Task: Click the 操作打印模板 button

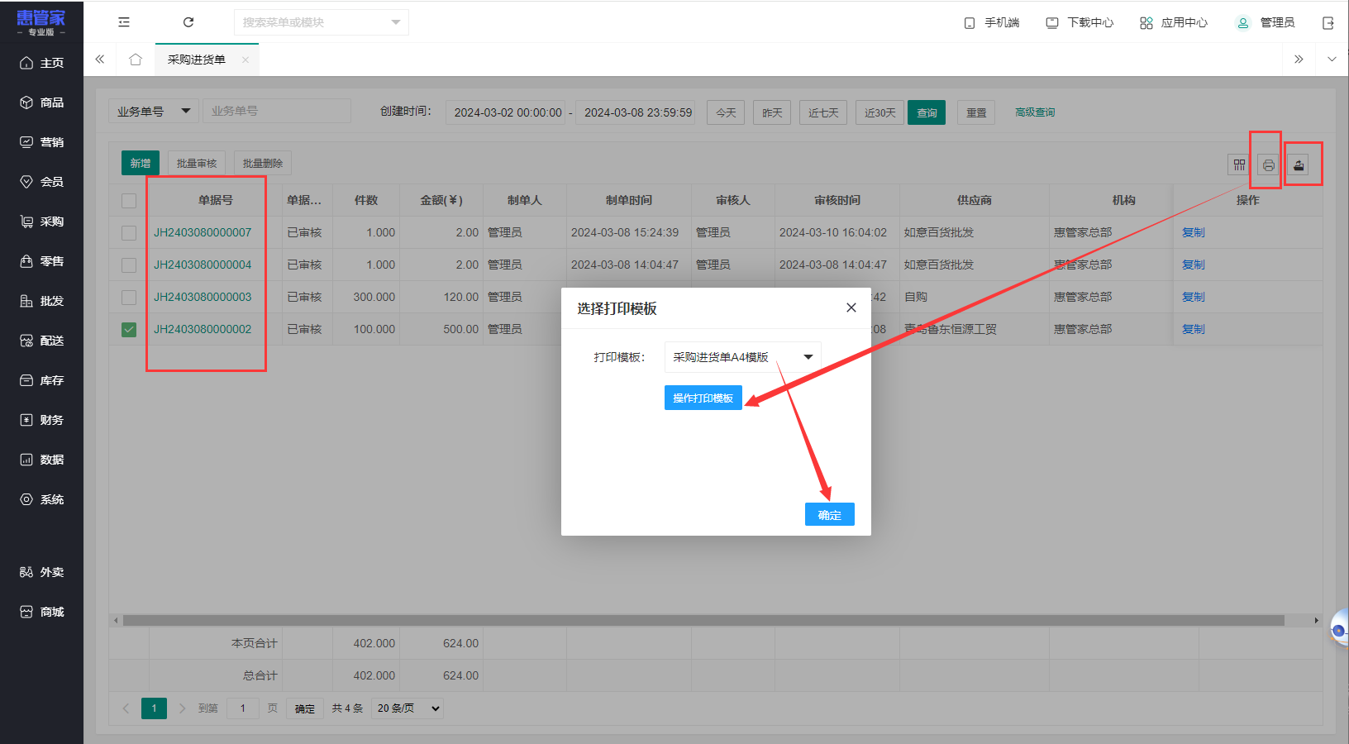Action: point(703,398)
